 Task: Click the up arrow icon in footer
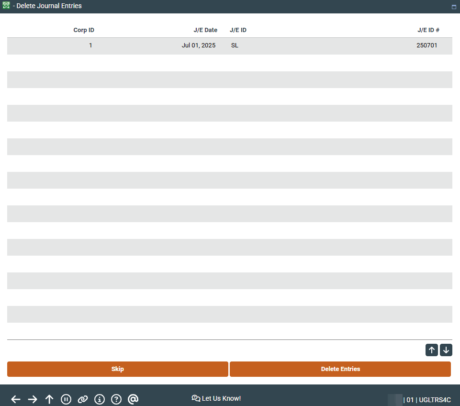pos(49,399)
